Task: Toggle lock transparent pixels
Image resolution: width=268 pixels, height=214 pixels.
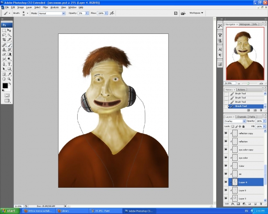Action: [x=233, y=127]
